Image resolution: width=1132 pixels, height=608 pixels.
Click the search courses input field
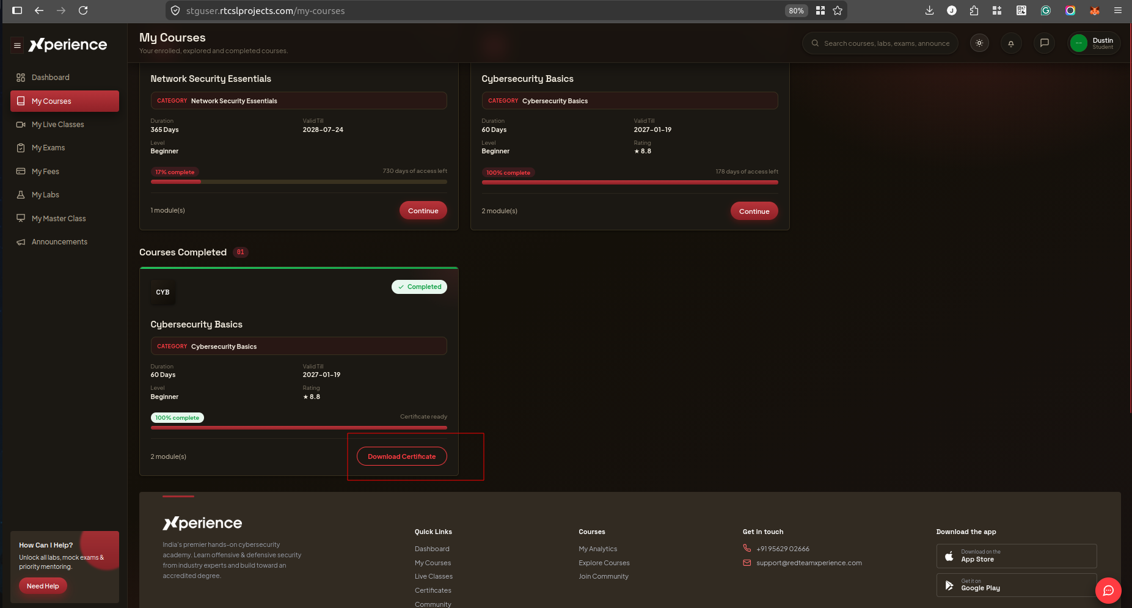[880, 43]
